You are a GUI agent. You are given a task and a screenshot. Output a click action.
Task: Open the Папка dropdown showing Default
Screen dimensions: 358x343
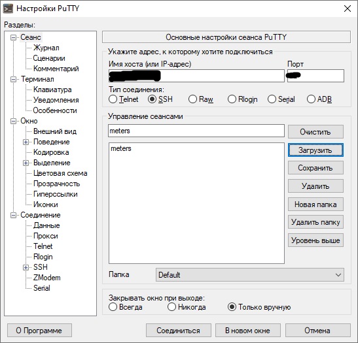(x=250, y=275)
